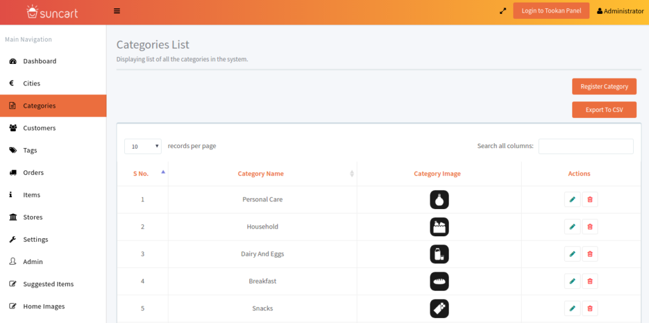649x323 pixels.
Task: Sort table by S No. column
Action: 142,174
